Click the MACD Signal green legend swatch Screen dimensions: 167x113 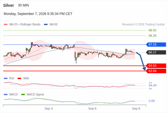pos(23,95)
